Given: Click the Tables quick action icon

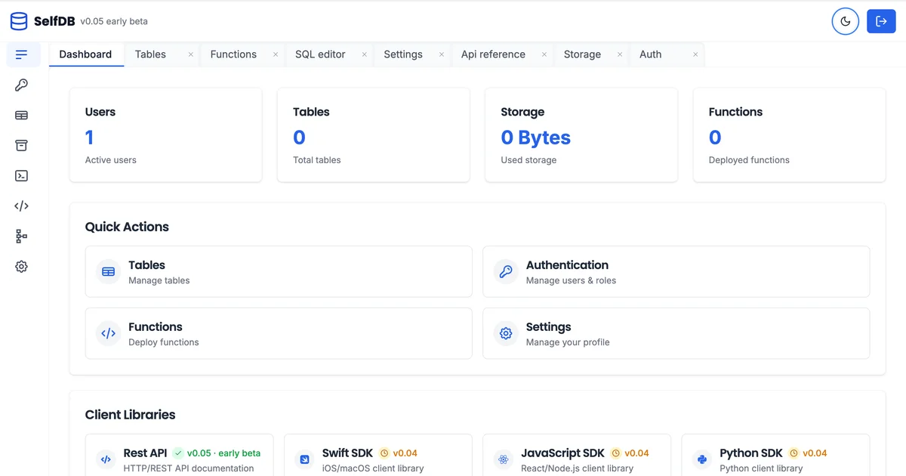Looking at the screenshot, I should (x=109, y=271).
